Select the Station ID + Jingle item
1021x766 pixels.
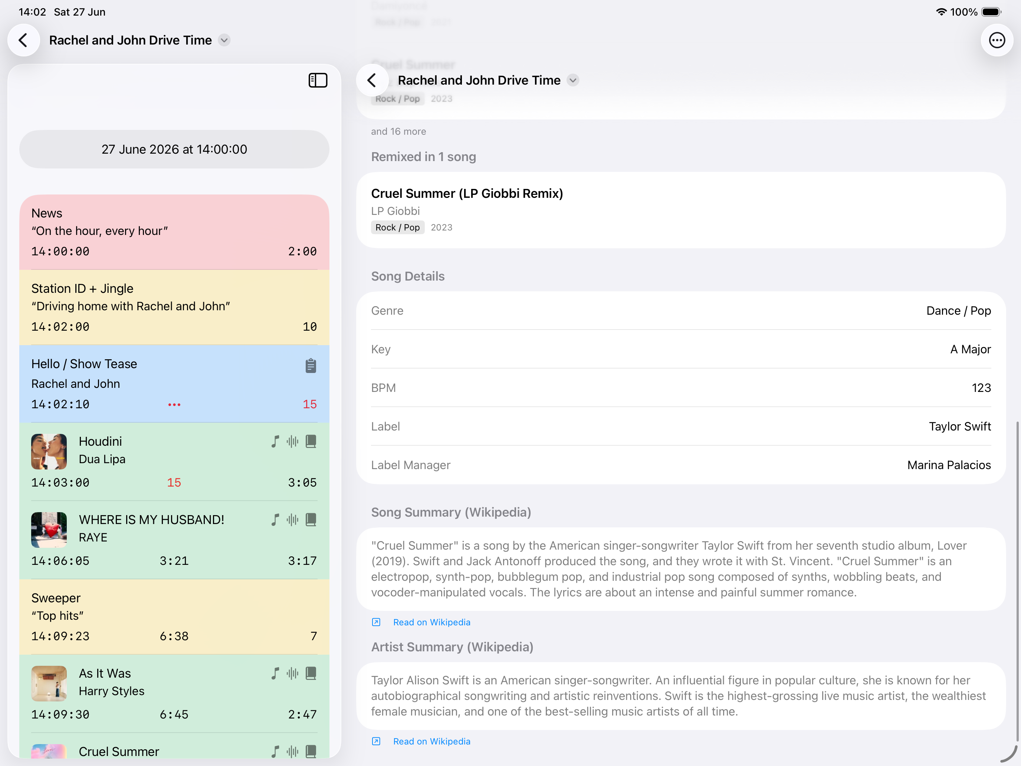(x=174, y=308)
